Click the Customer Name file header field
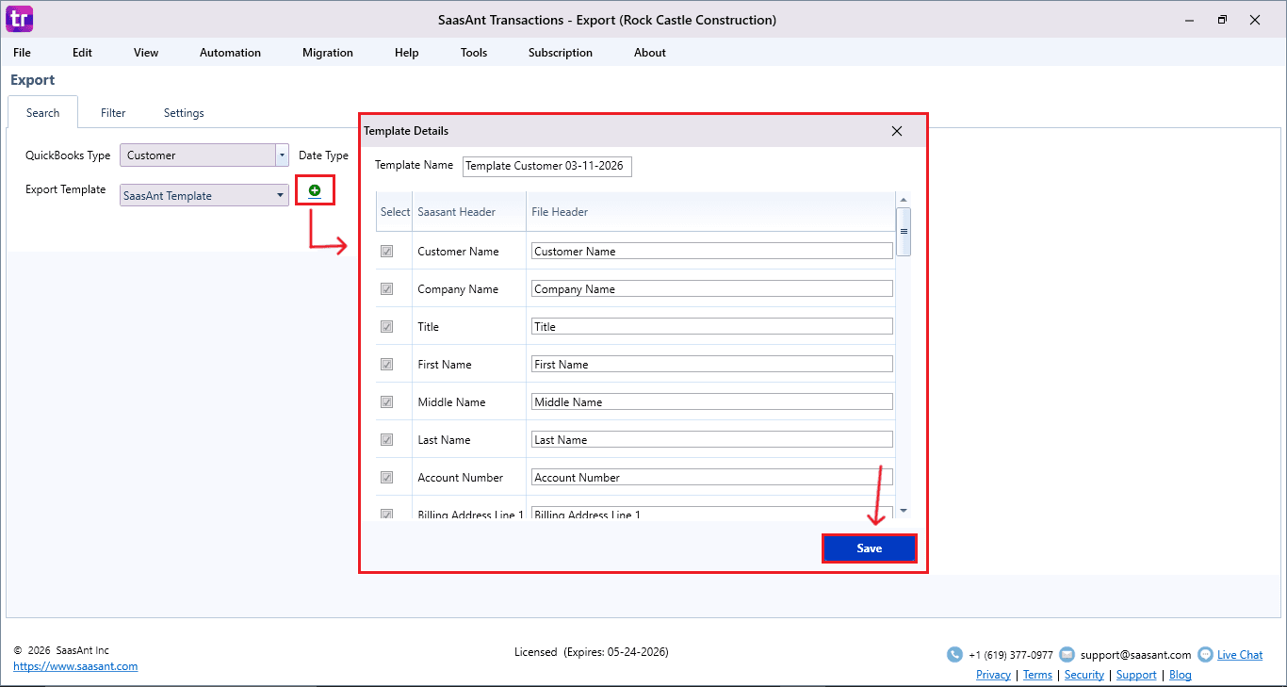 [712, 252]
